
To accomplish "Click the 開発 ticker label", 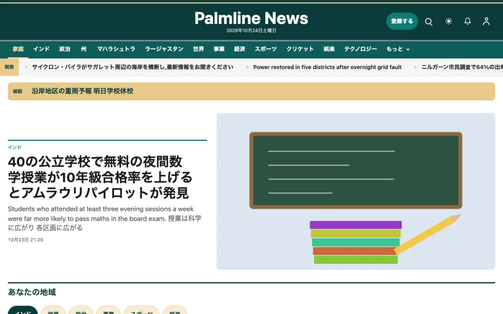I will pyautogui.click(x=9, y=67).
